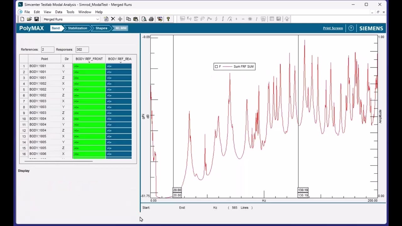
Task: Click the green BODY:REF_FRONT cell in row 10
Action: pyautogui.click(x=89, y=119)
